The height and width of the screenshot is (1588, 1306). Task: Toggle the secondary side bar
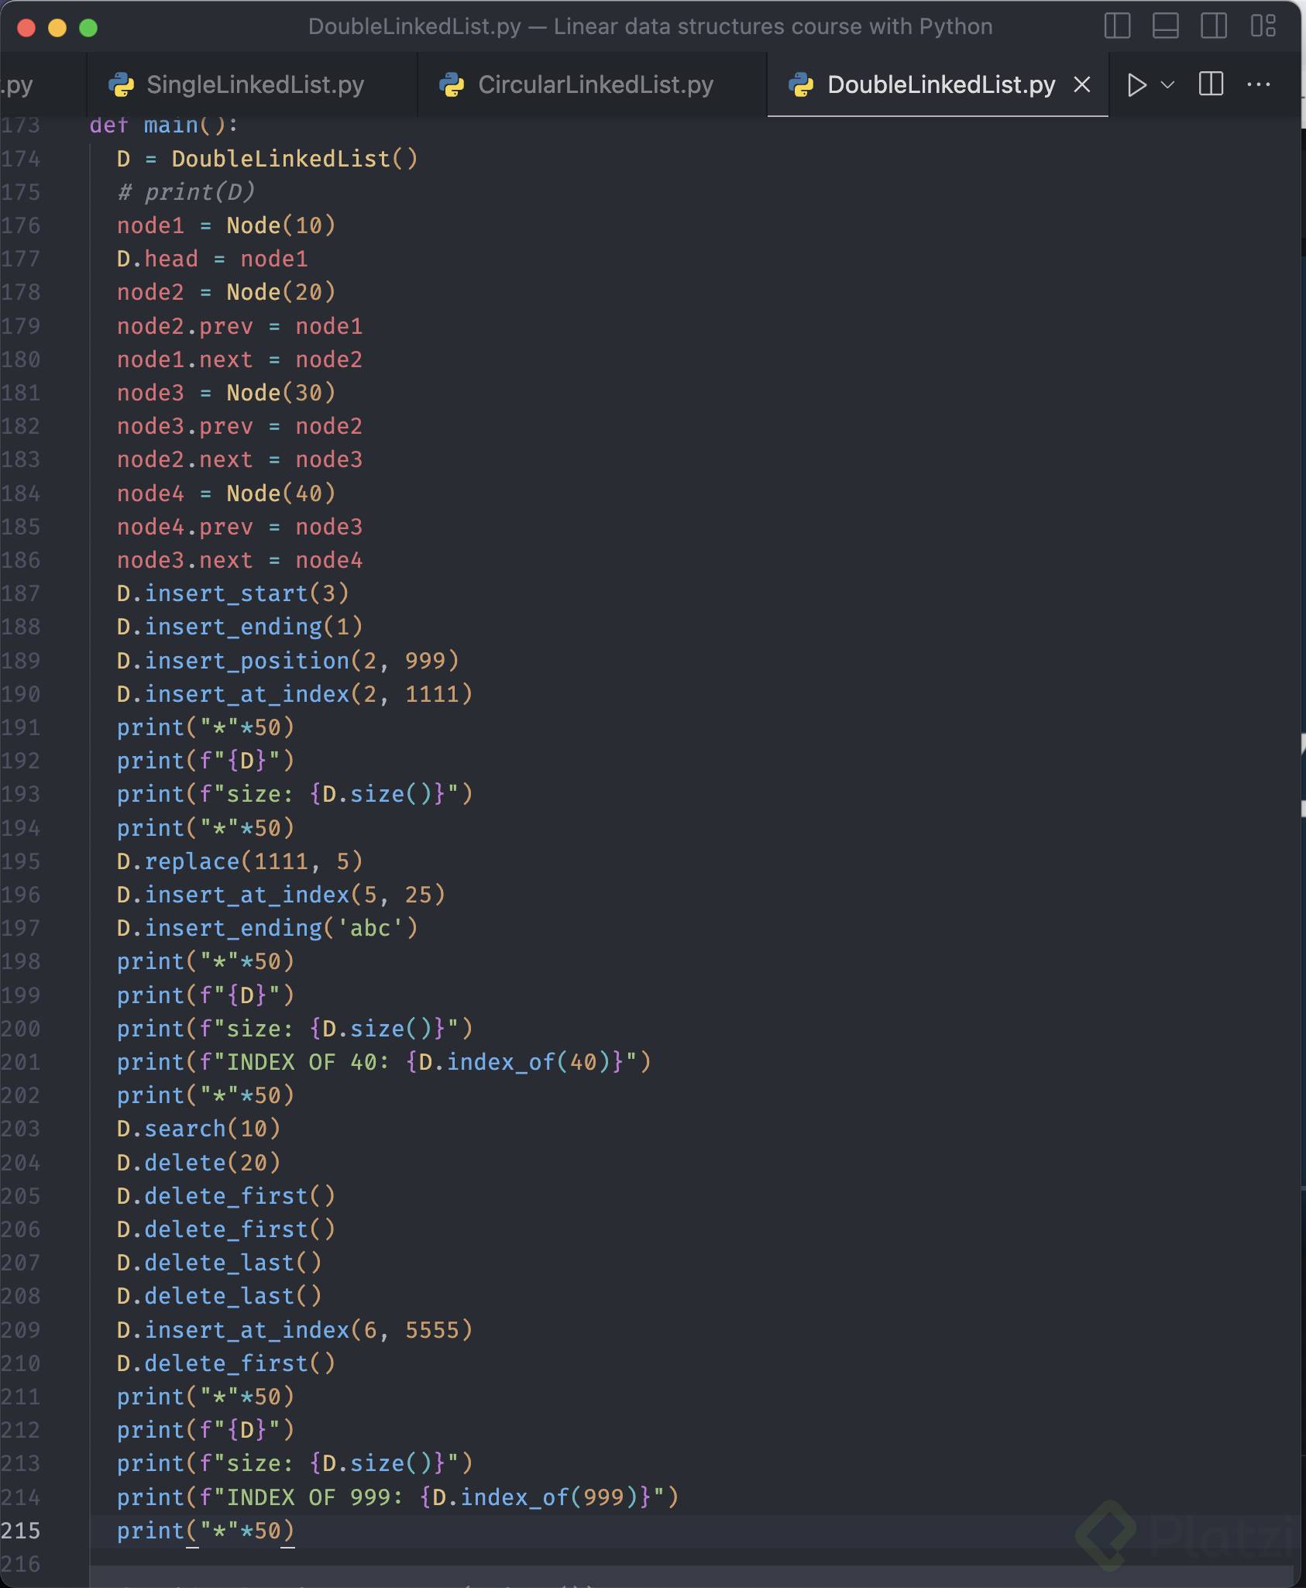pyautogui.click(x=1214, y=26)
